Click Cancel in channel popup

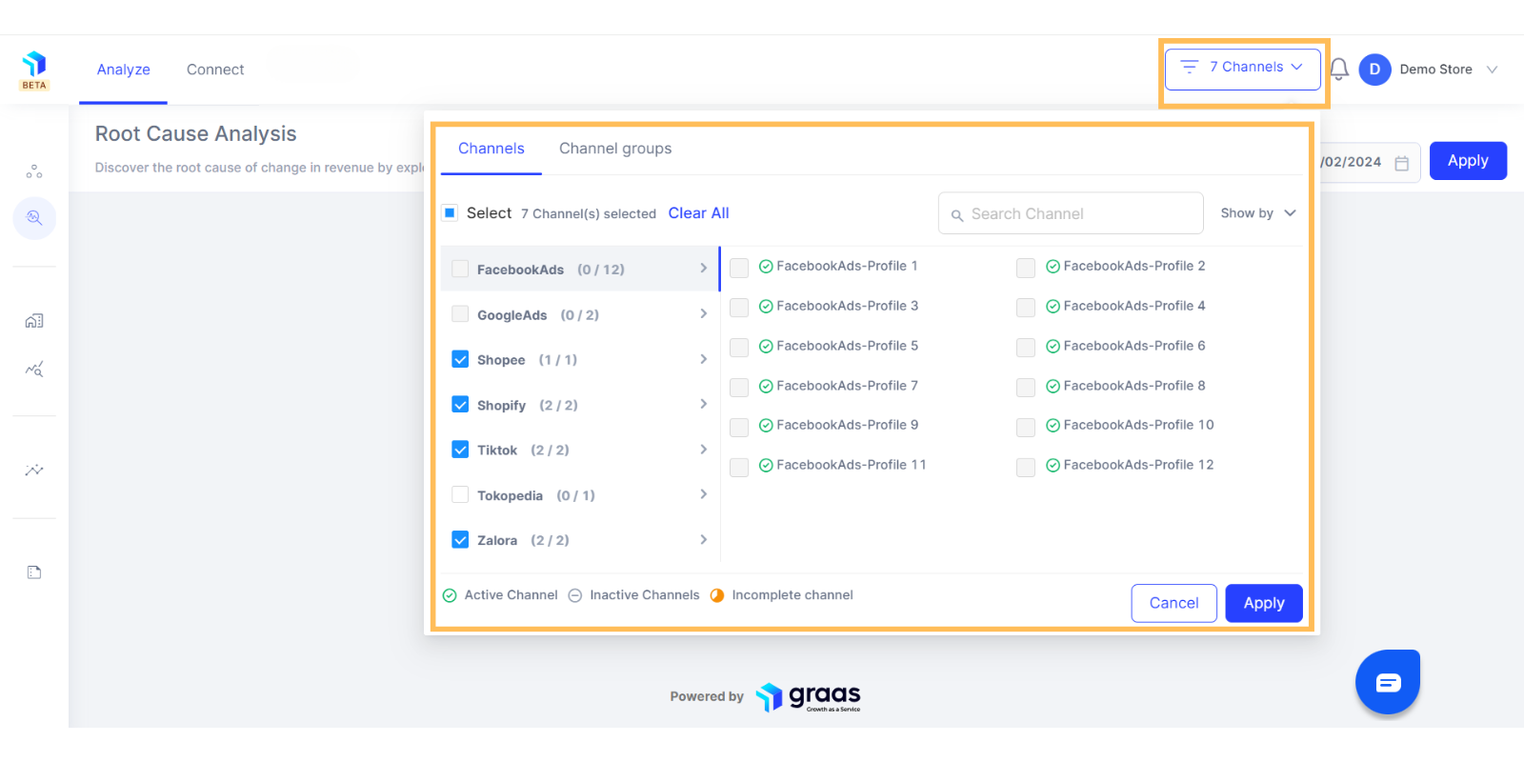(x=1173, y=603)
